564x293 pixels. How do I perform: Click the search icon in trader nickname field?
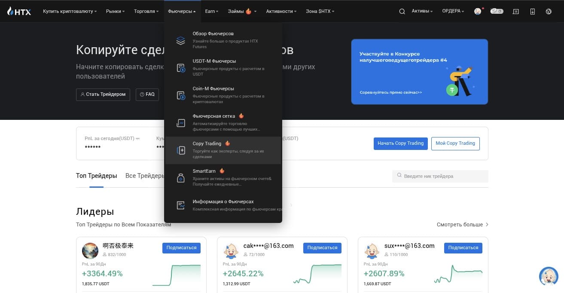pos(399,176)
